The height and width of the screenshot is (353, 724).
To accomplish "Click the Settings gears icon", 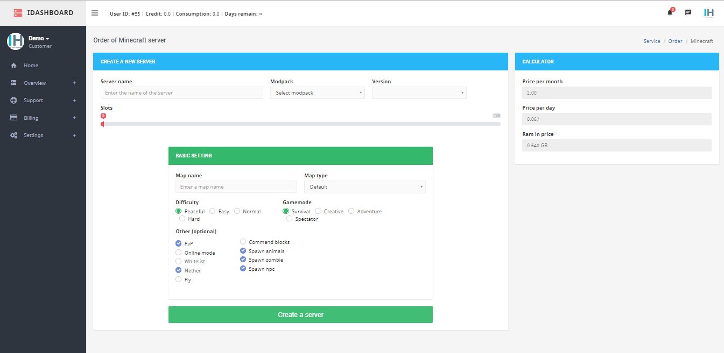I will coord(14,135).
